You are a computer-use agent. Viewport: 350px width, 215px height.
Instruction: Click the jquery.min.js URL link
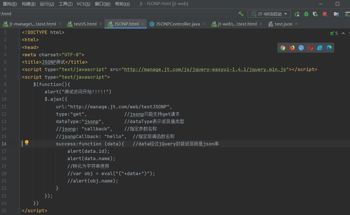(x=205, y=69)
